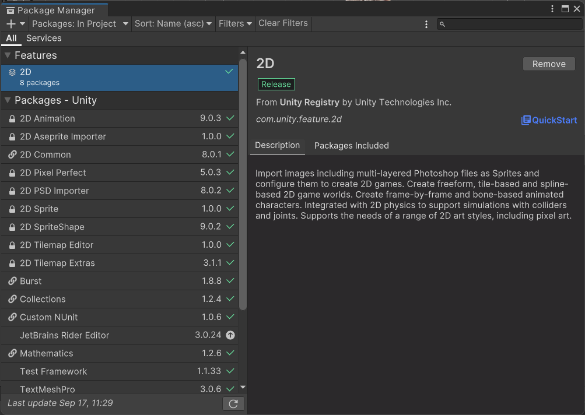
Task: Click the package list scrollbar thumb
Action: [x=243, y=185]
